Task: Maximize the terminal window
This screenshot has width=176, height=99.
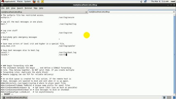Action: 171,5
